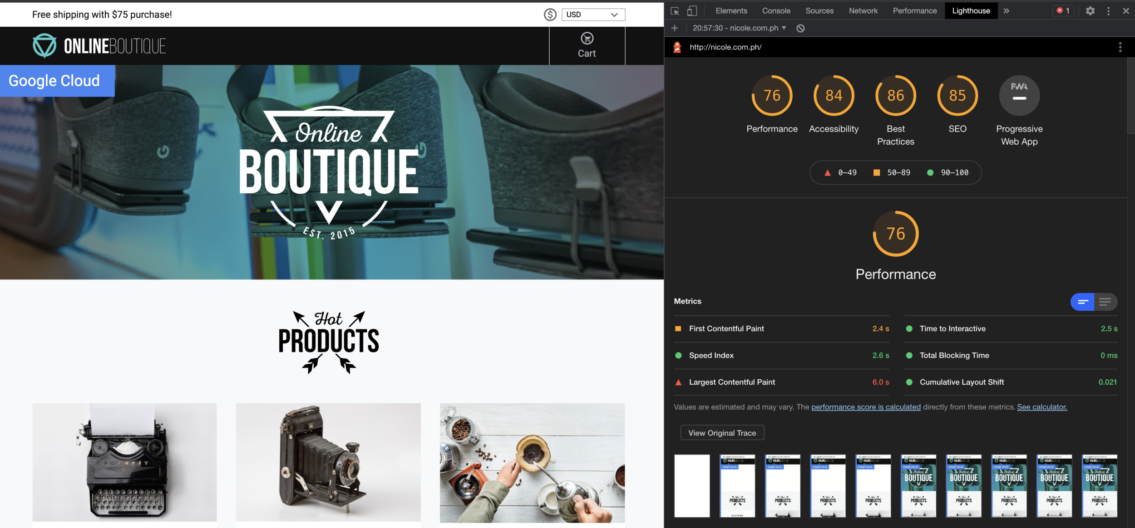1135x528 pixels.
Task: Open the See calculator link
Action: click(x=1041, y=407)
